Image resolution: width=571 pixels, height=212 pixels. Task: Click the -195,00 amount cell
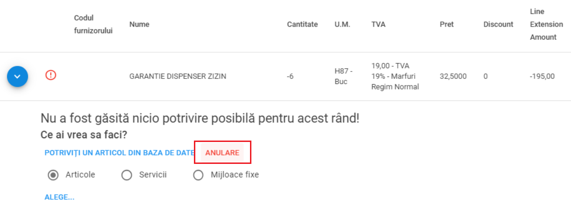coord(542,76)
